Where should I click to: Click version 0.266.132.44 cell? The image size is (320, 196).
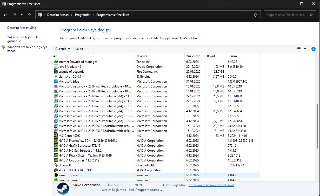pos(236,165)
